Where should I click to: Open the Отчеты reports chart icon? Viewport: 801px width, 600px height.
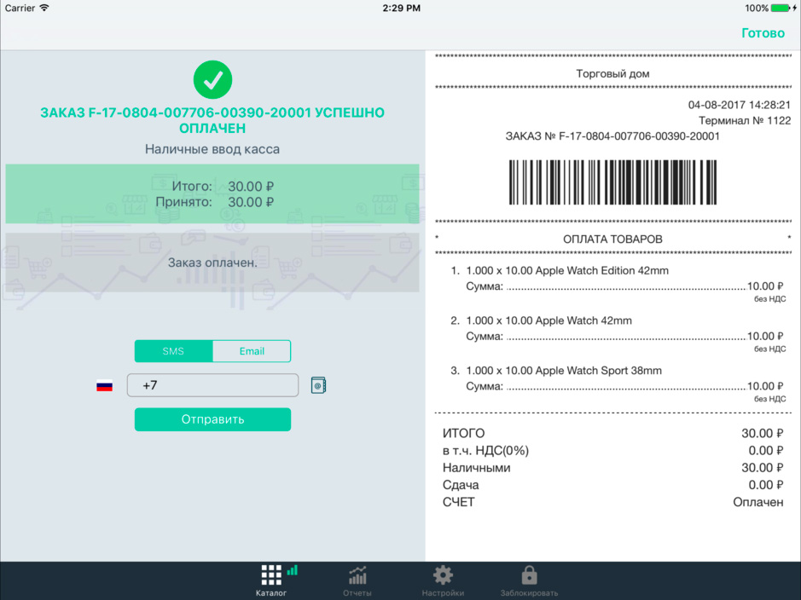[x=357, y=576]
